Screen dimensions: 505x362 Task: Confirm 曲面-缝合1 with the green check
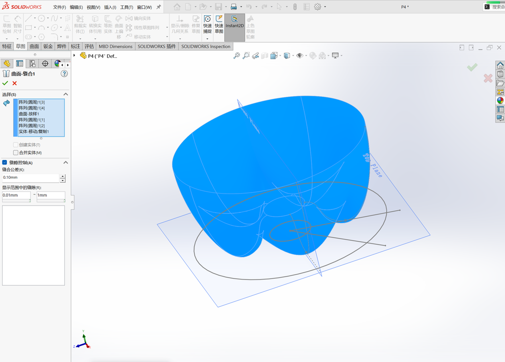click(5, 83)
